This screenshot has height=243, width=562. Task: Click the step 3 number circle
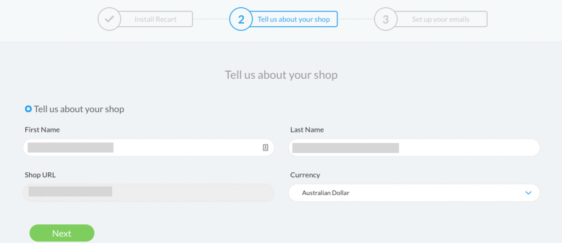[x=386, y=19]
